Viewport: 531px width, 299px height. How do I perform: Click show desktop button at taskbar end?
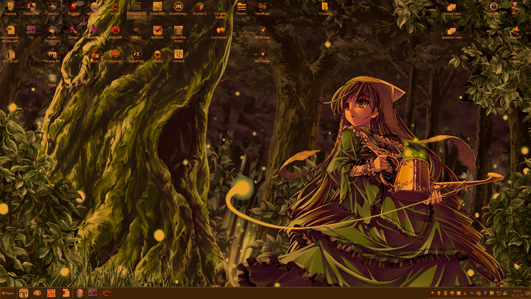click(528, 293)
